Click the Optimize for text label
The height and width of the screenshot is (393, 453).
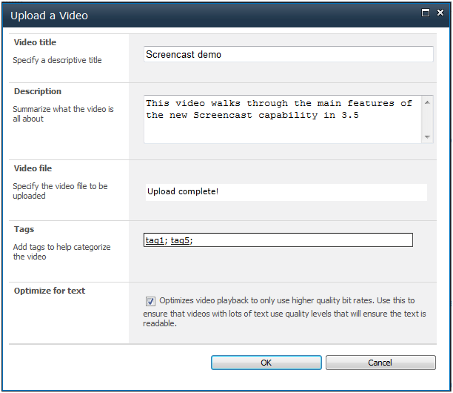pos(50,291)
